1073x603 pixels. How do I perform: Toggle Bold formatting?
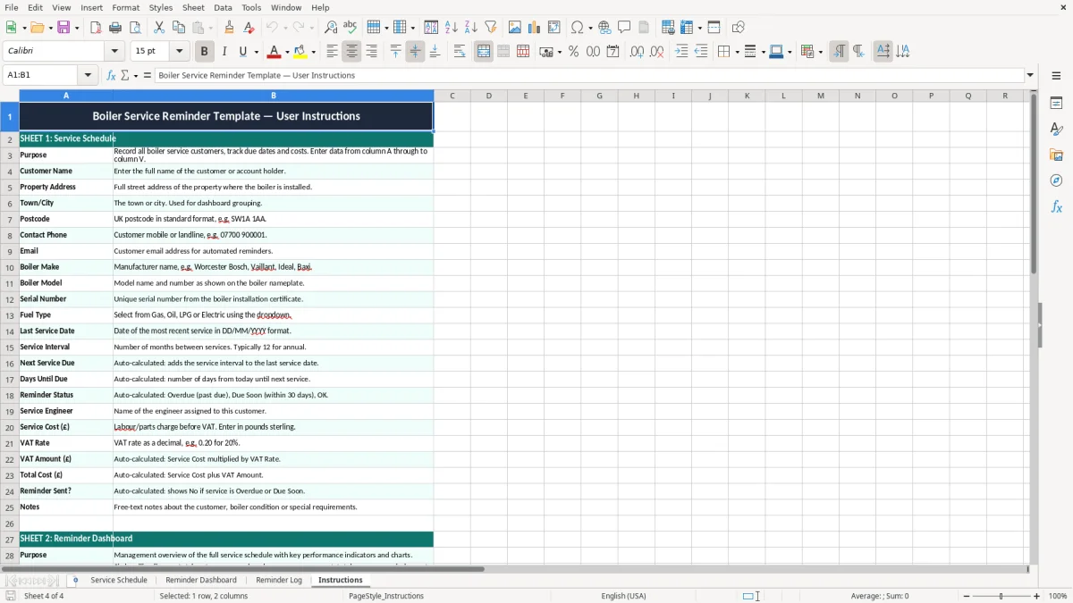click(x=205, y=52)
